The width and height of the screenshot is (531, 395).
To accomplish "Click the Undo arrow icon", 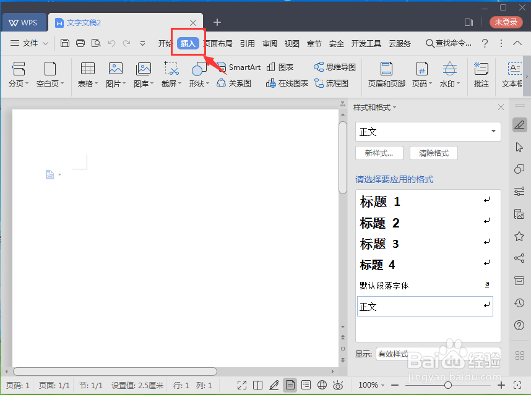I will click(111, 43).
